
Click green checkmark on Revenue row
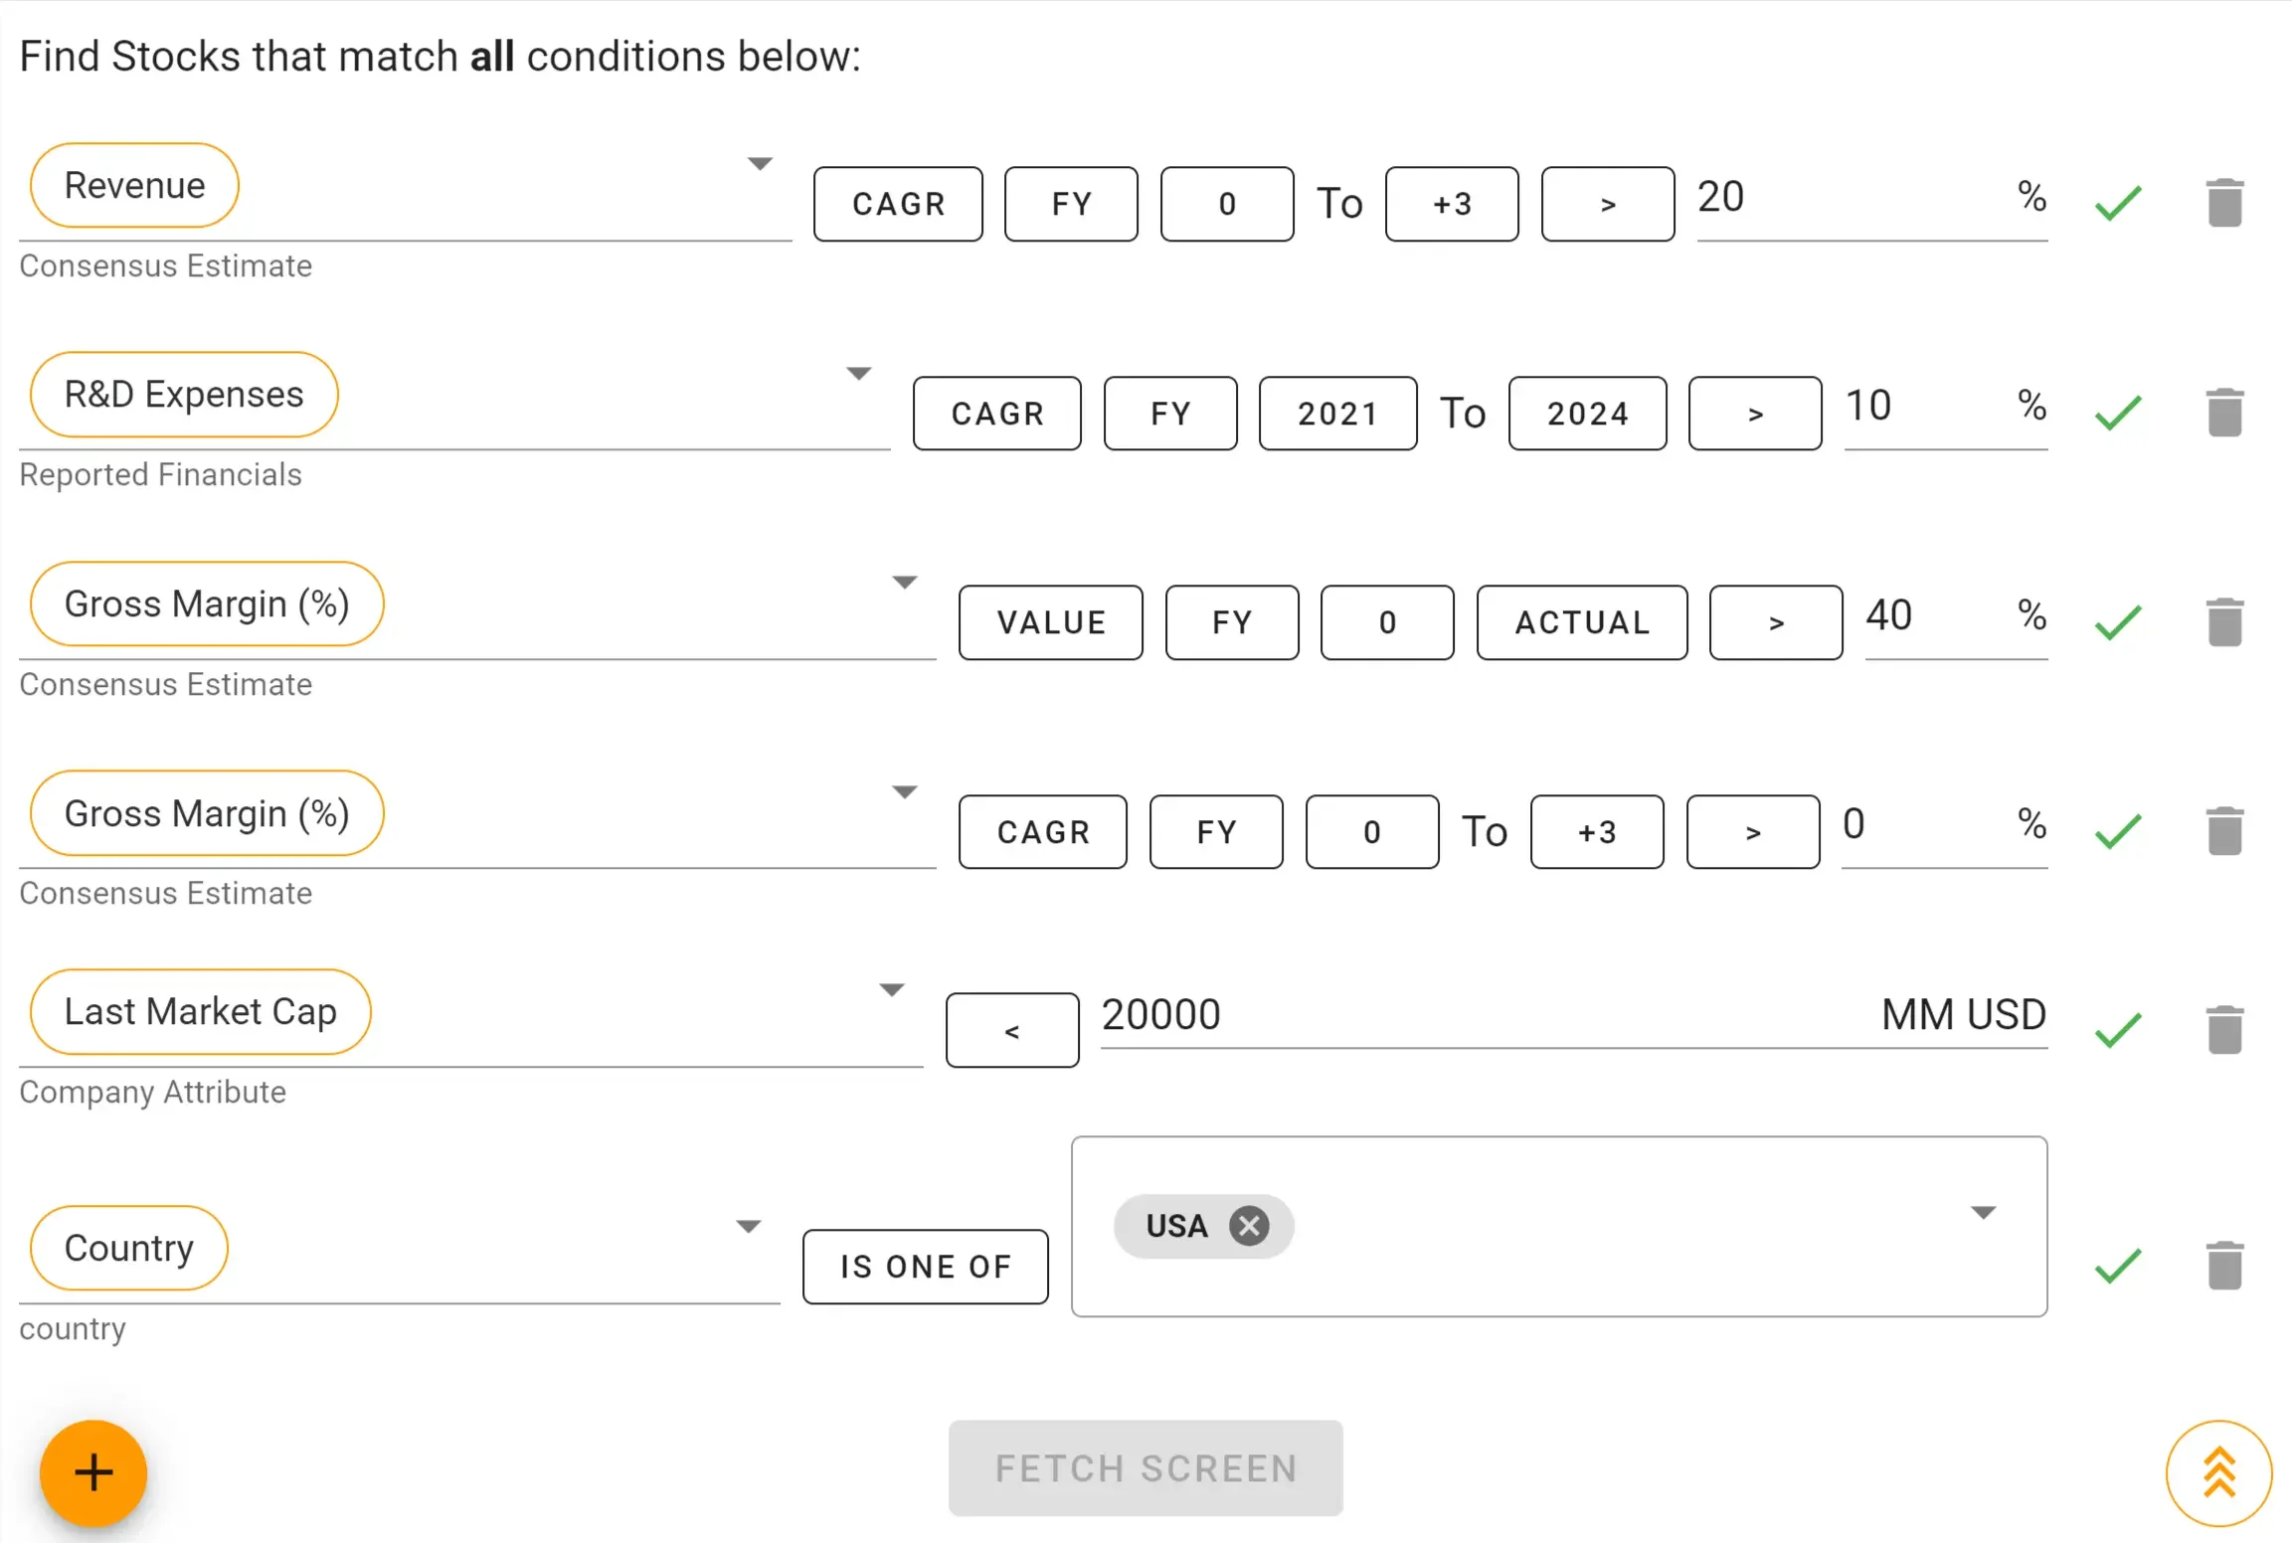click(x=2117, y=203)
